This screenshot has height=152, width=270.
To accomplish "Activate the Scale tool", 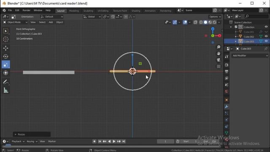I will pyautogui.click(x=5, y=65).
